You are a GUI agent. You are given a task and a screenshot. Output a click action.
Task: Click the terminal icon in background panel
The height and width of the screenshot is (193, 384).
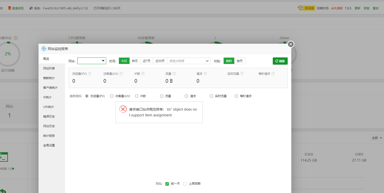coord(4,157)
